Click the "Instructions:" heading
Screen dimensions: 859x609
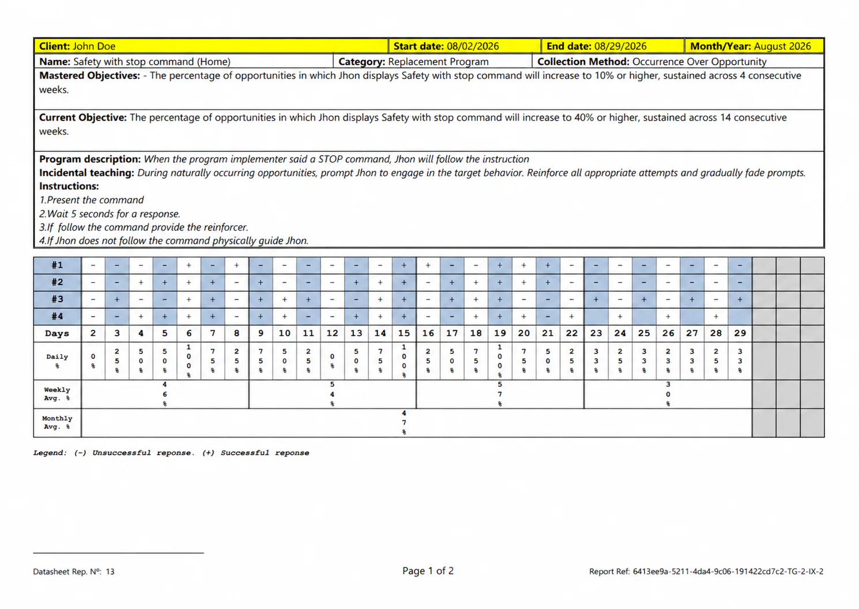tap(69, 186)
